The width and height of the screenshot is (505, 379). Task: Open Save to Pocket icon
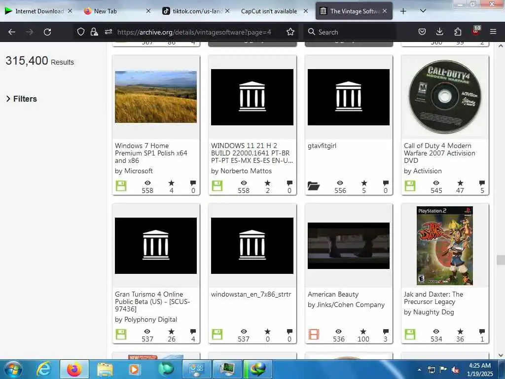pos(422,32)
